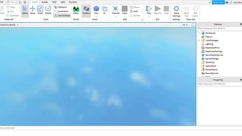Screen dimensions: 242x136
Task: Close the RateWorks Battle! document tab
Action: coord(18,25)
